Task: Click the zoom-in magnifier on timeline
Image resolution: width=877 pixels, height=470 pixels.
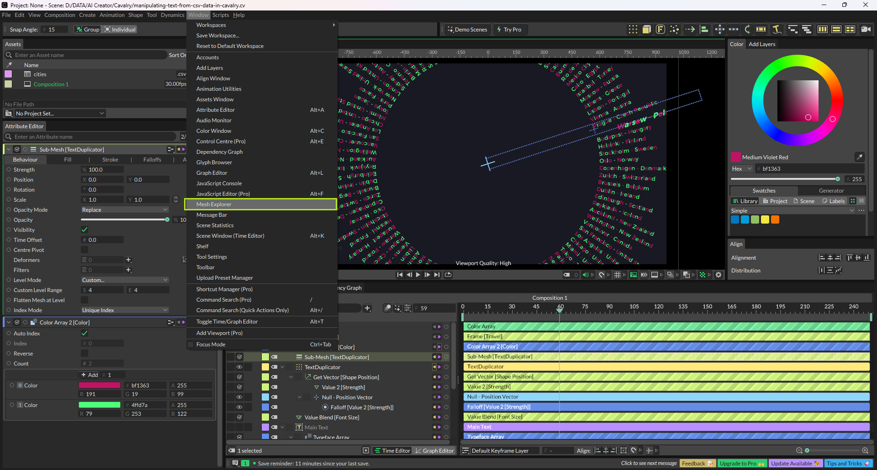Action: 865,450
